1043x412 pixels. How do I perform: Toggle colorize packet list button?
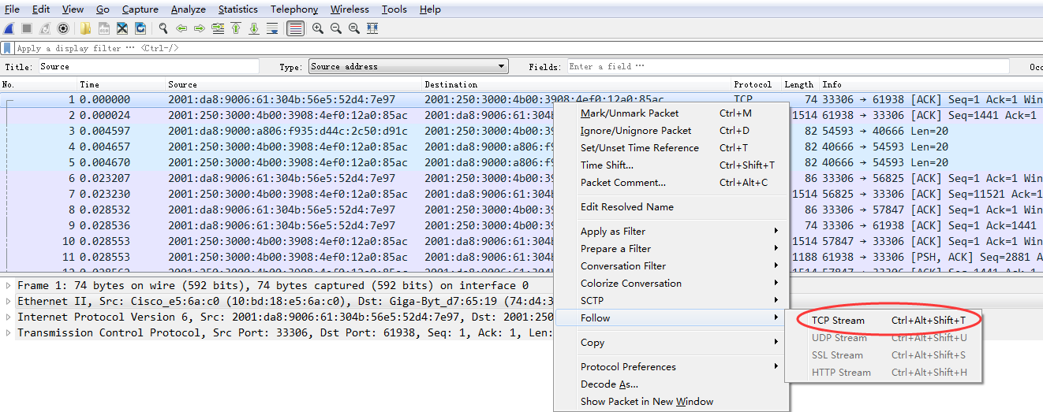[x=295, y=28]
